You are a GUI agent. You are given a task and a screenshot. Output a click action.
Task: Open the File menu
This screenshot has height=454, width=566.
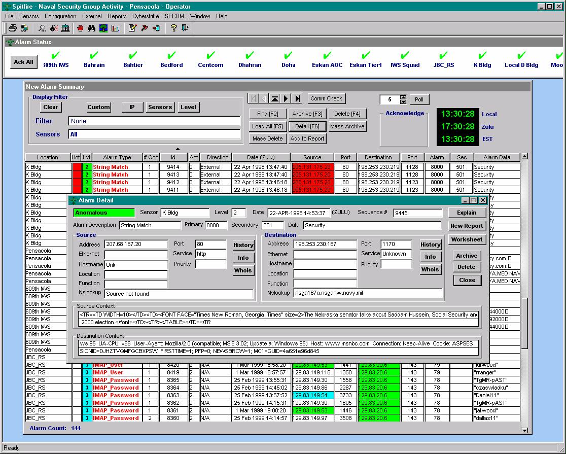[10, 16]
